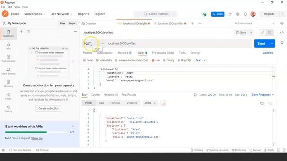Image resolution: width=287 pixels, height=161 pixels.
Task: Switch response view to Raw
Action: click(101, 103)
